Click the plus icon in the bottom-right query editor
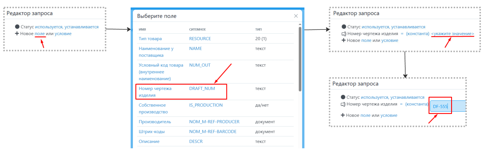 click(343, 115)
